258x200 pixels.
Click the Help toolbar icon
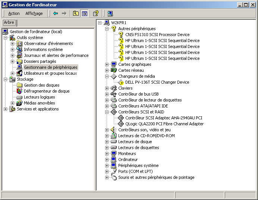click(x=96, y=13)
